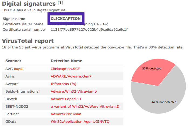Click the ADWARE/Adware.Gen7 detection entry

71,76
